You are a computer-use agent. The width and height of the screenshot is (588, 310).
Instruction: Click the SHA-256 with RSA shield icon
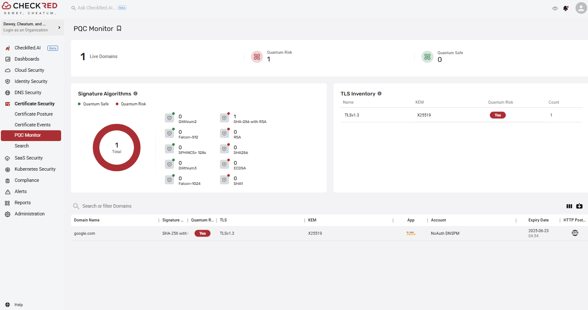[x=225, y=118]
